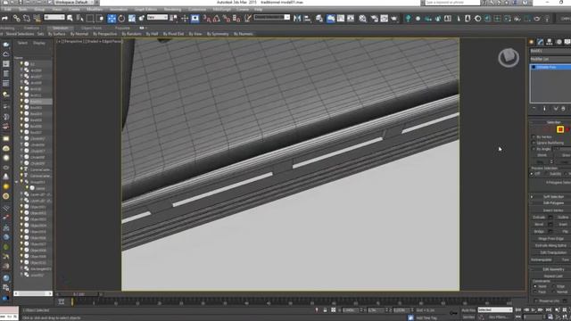Viewport: 571px width, 321px height.
Task: Choose the Normal constraint radio button
Action: pyautogui.click(x=554, y=292)
